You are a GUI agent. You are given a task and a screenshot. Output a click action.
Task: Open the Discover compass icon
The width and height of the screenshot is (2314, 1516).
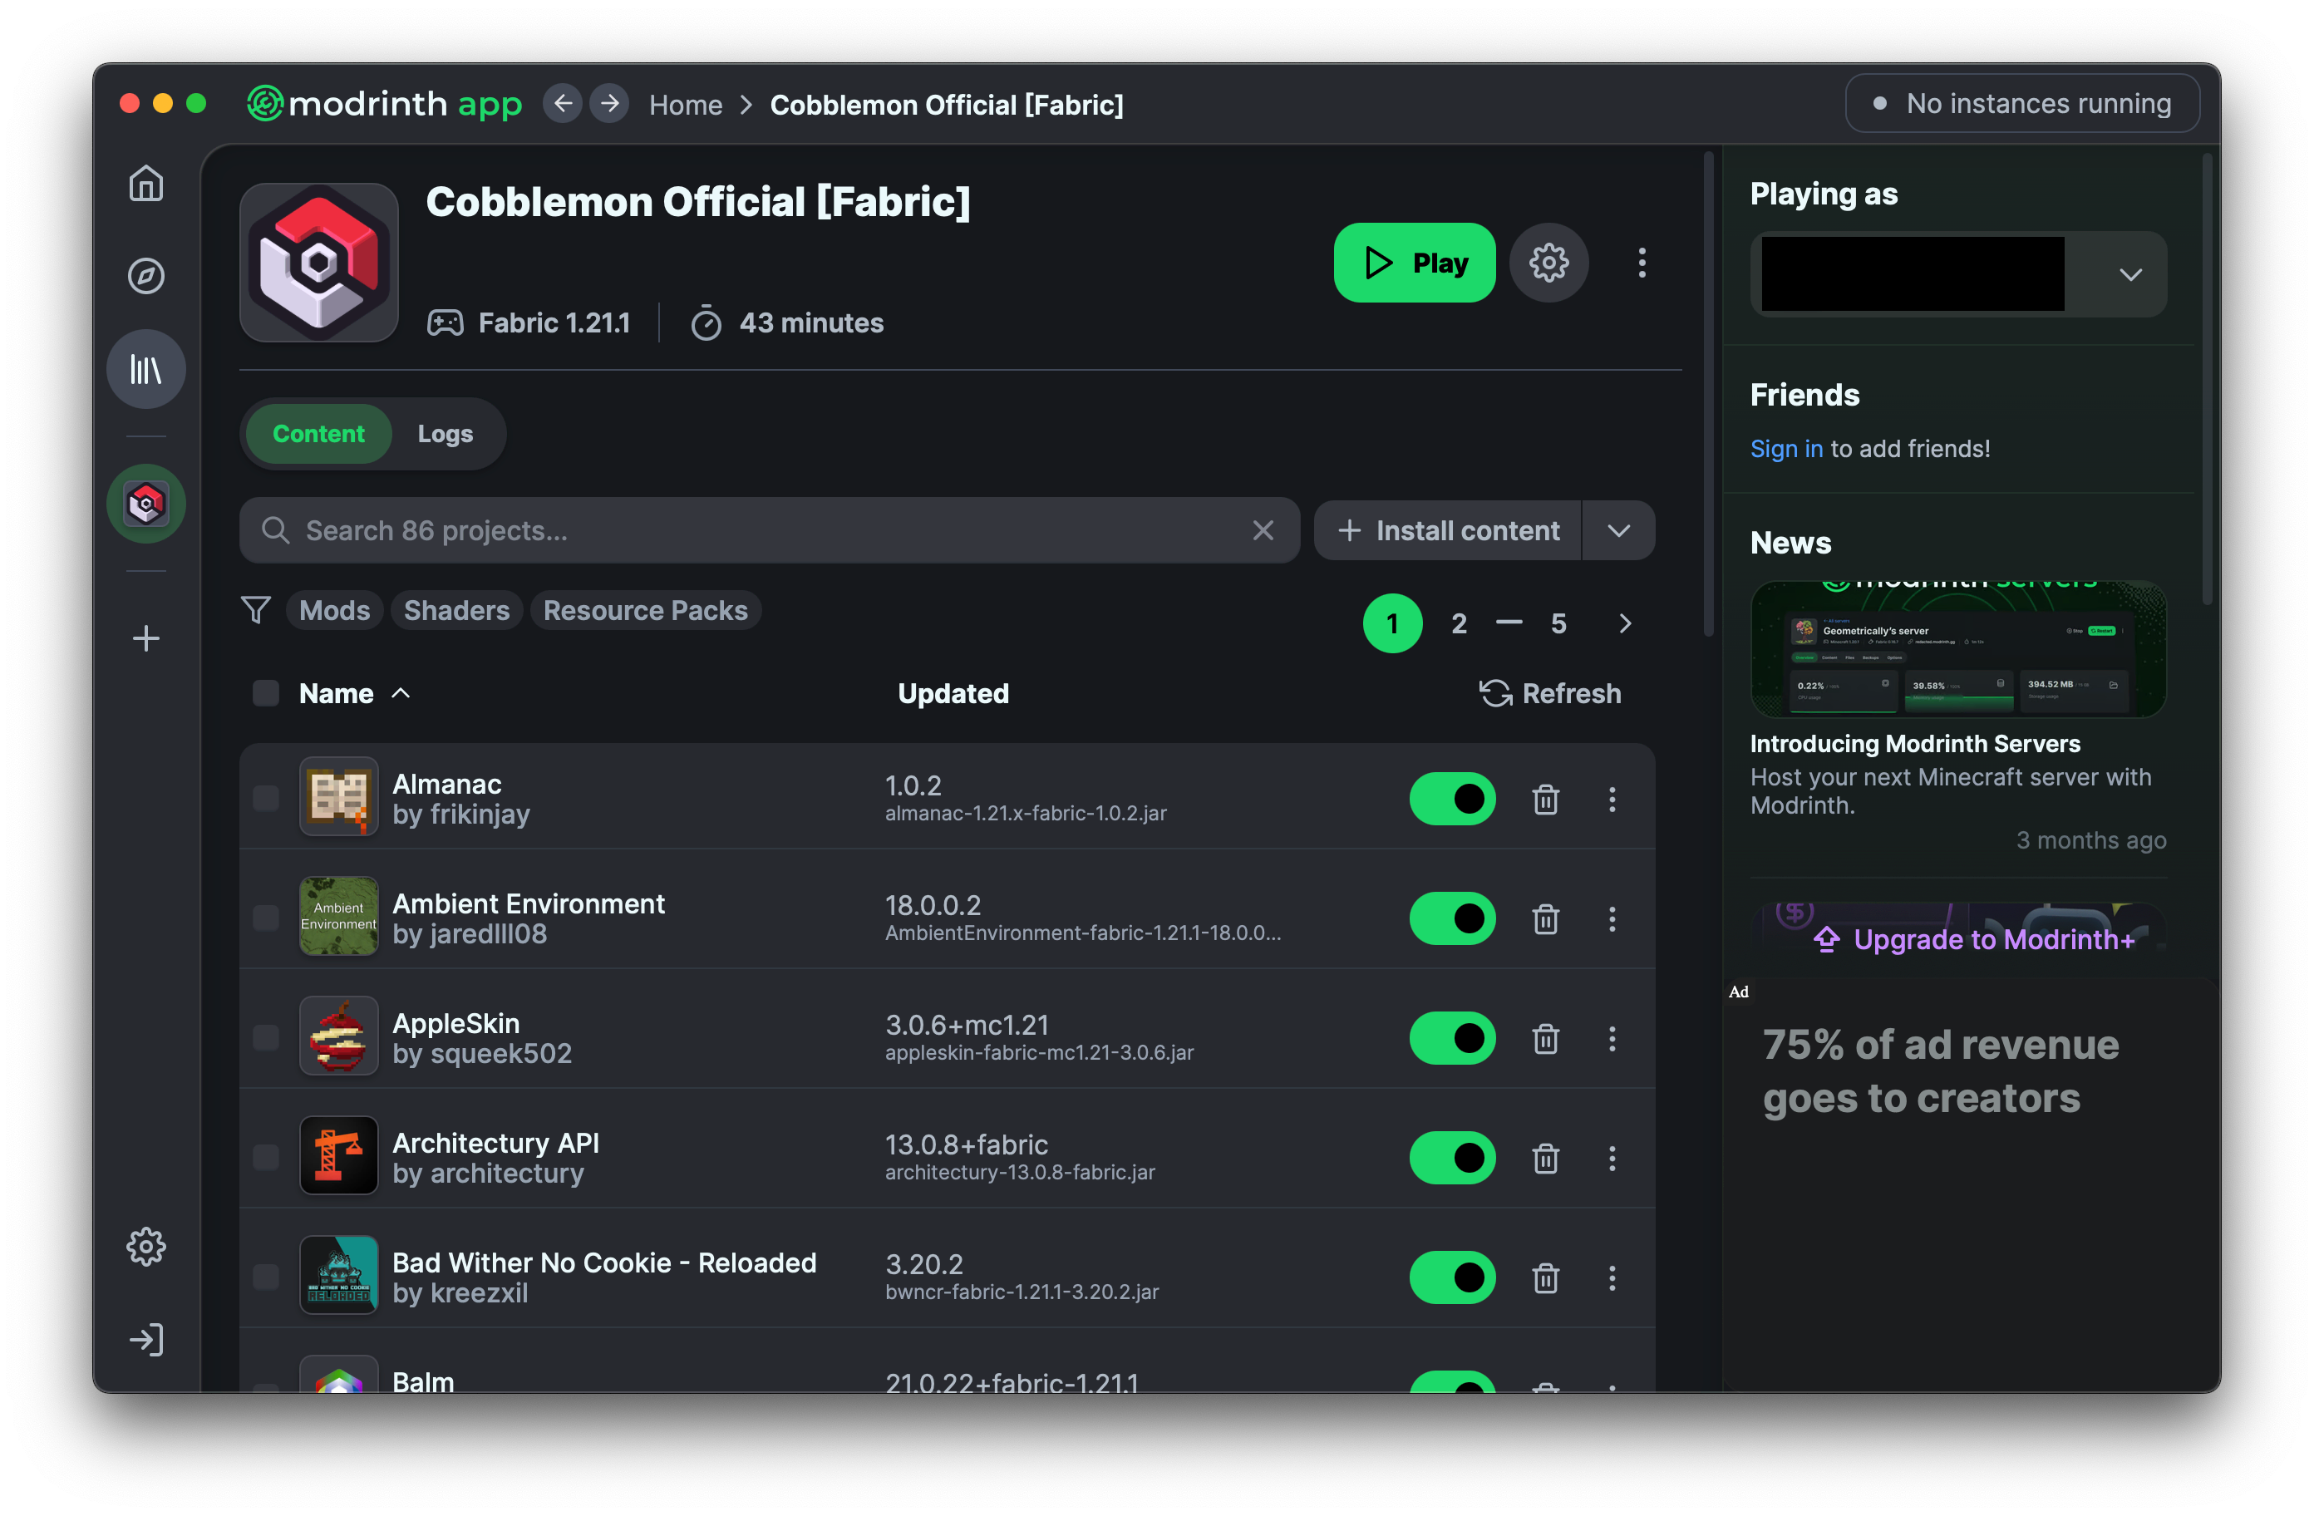click(x=145, y=276)
